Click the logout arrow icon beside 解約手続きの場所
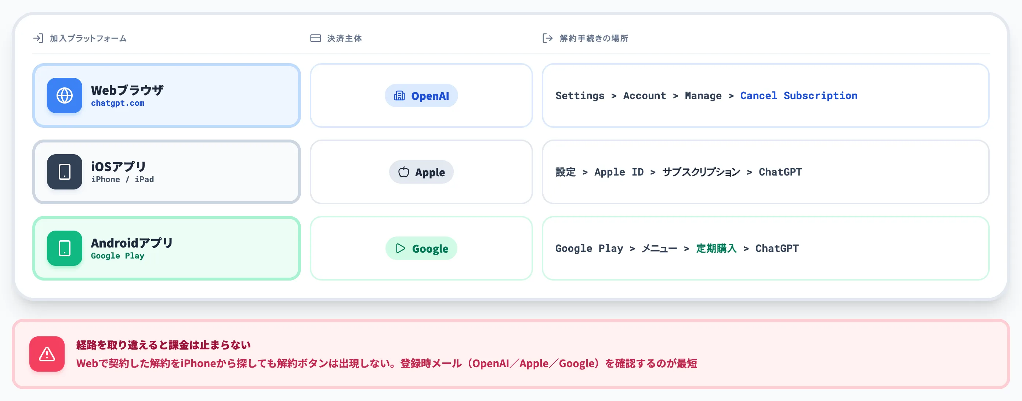 (x=547, y=38)
